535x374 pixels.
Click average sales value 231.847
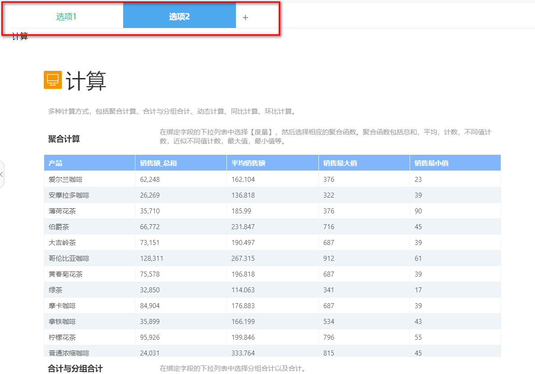point(243,227)
